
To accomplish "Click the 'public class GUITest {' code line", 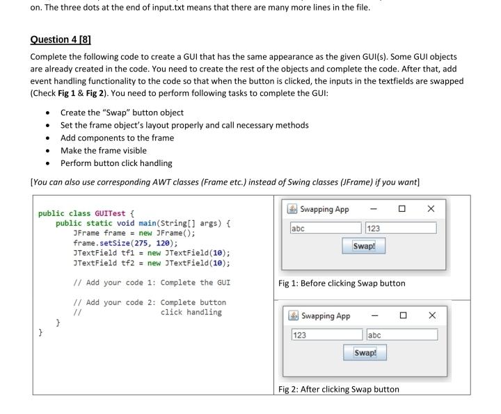I will tap(86, 213).
